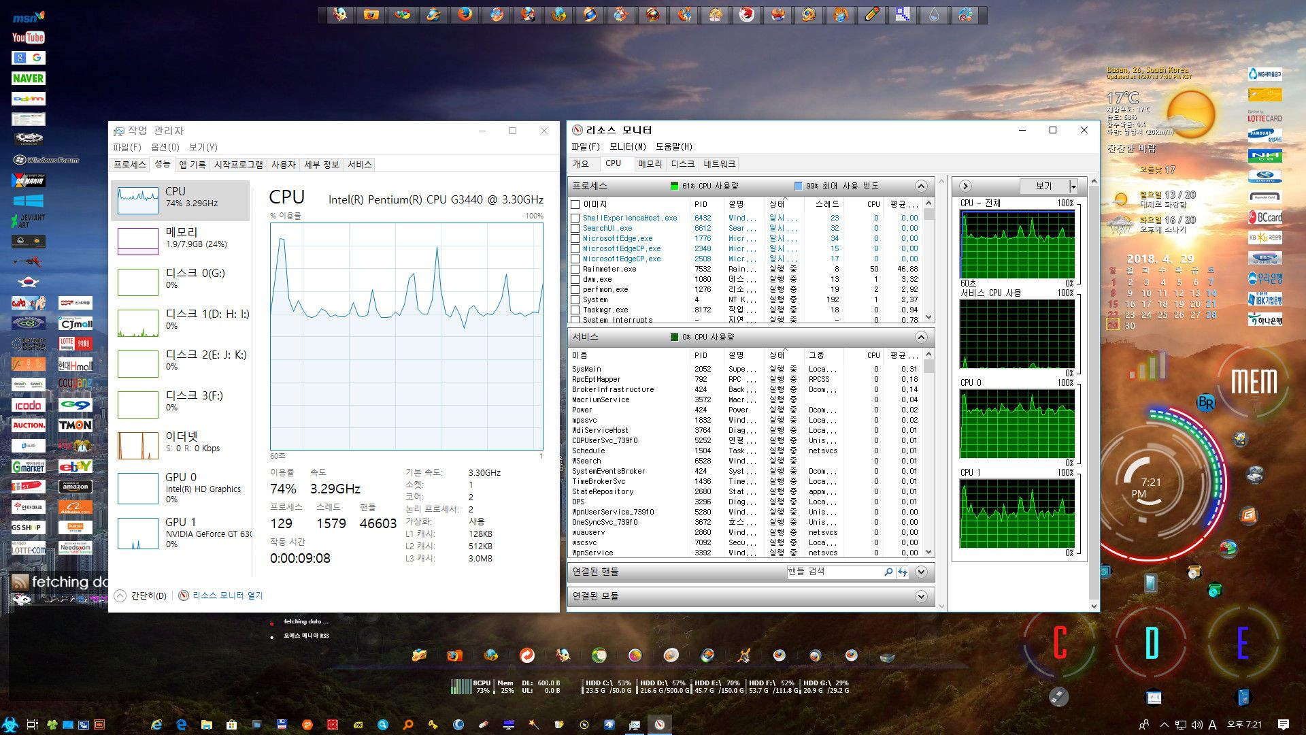Open the ebay shortcut icon
The image size is (1306, 735).
click(x=75, y=466)
